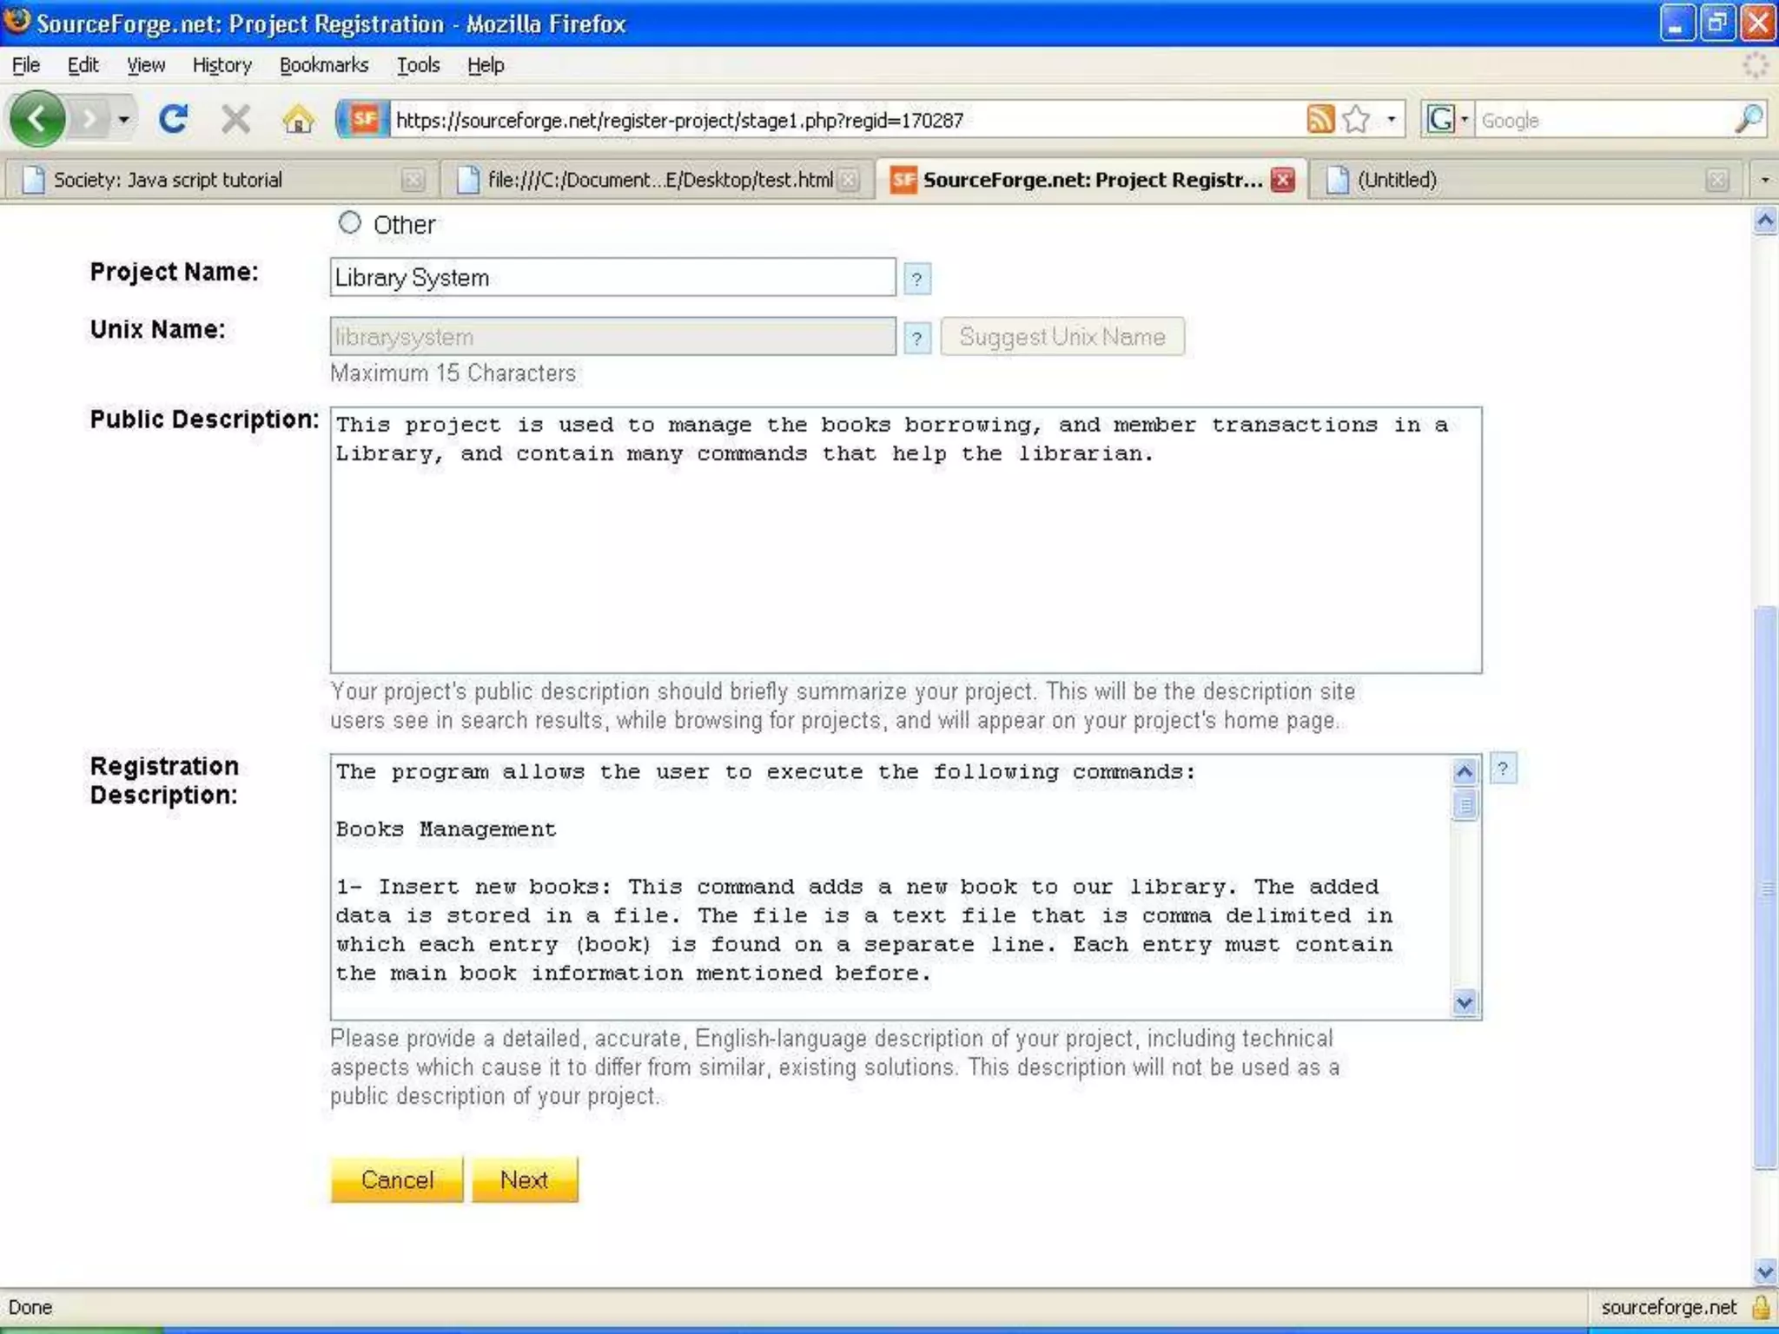Select the Other radio button

coord(349,223)
